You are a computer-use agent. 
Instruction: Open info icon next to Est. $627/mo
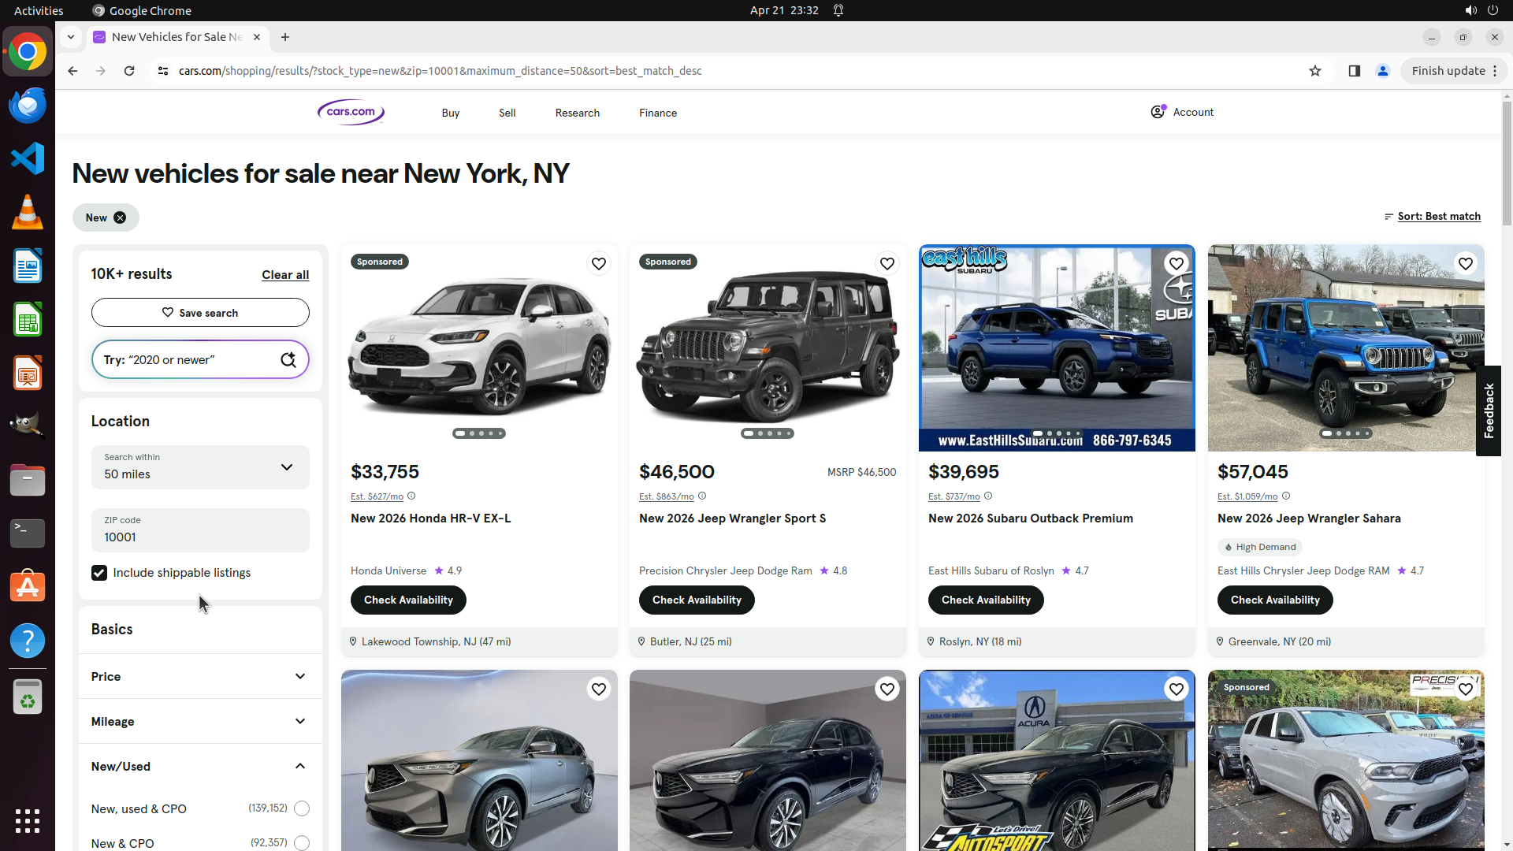coord(411,496)
